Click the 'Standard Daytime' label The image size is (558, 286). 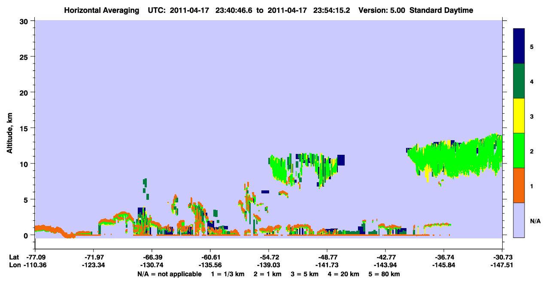coord(441,10)
